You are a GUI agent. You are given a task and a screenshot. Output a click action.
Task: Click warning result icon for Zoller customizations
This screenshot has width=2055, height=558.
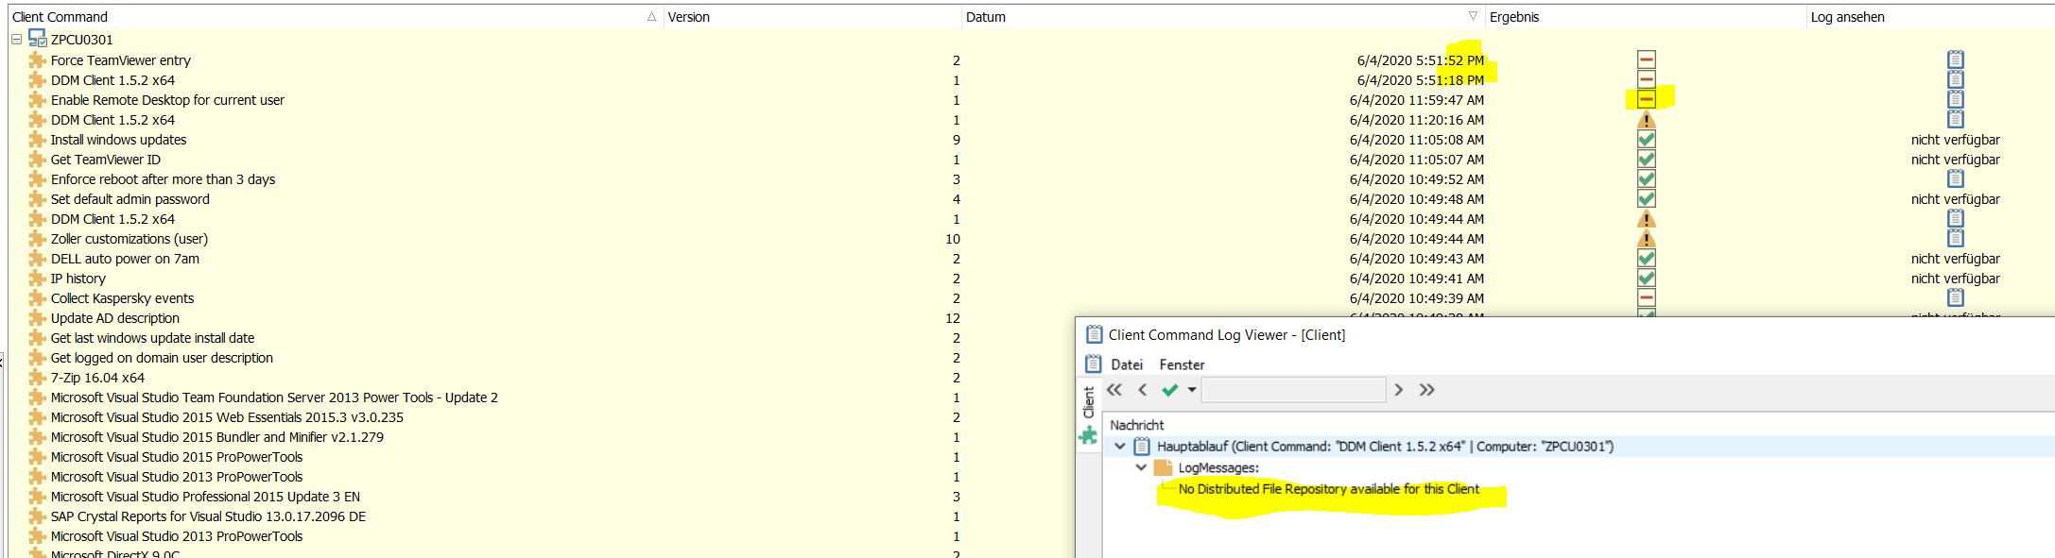1646,239
